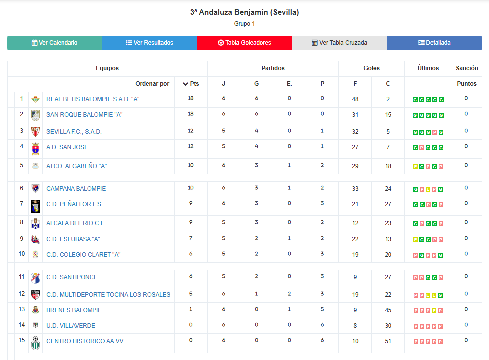Open U.D. VILLAVERDE team link
This screenshot has width=489, height=360.
(71, 326)
